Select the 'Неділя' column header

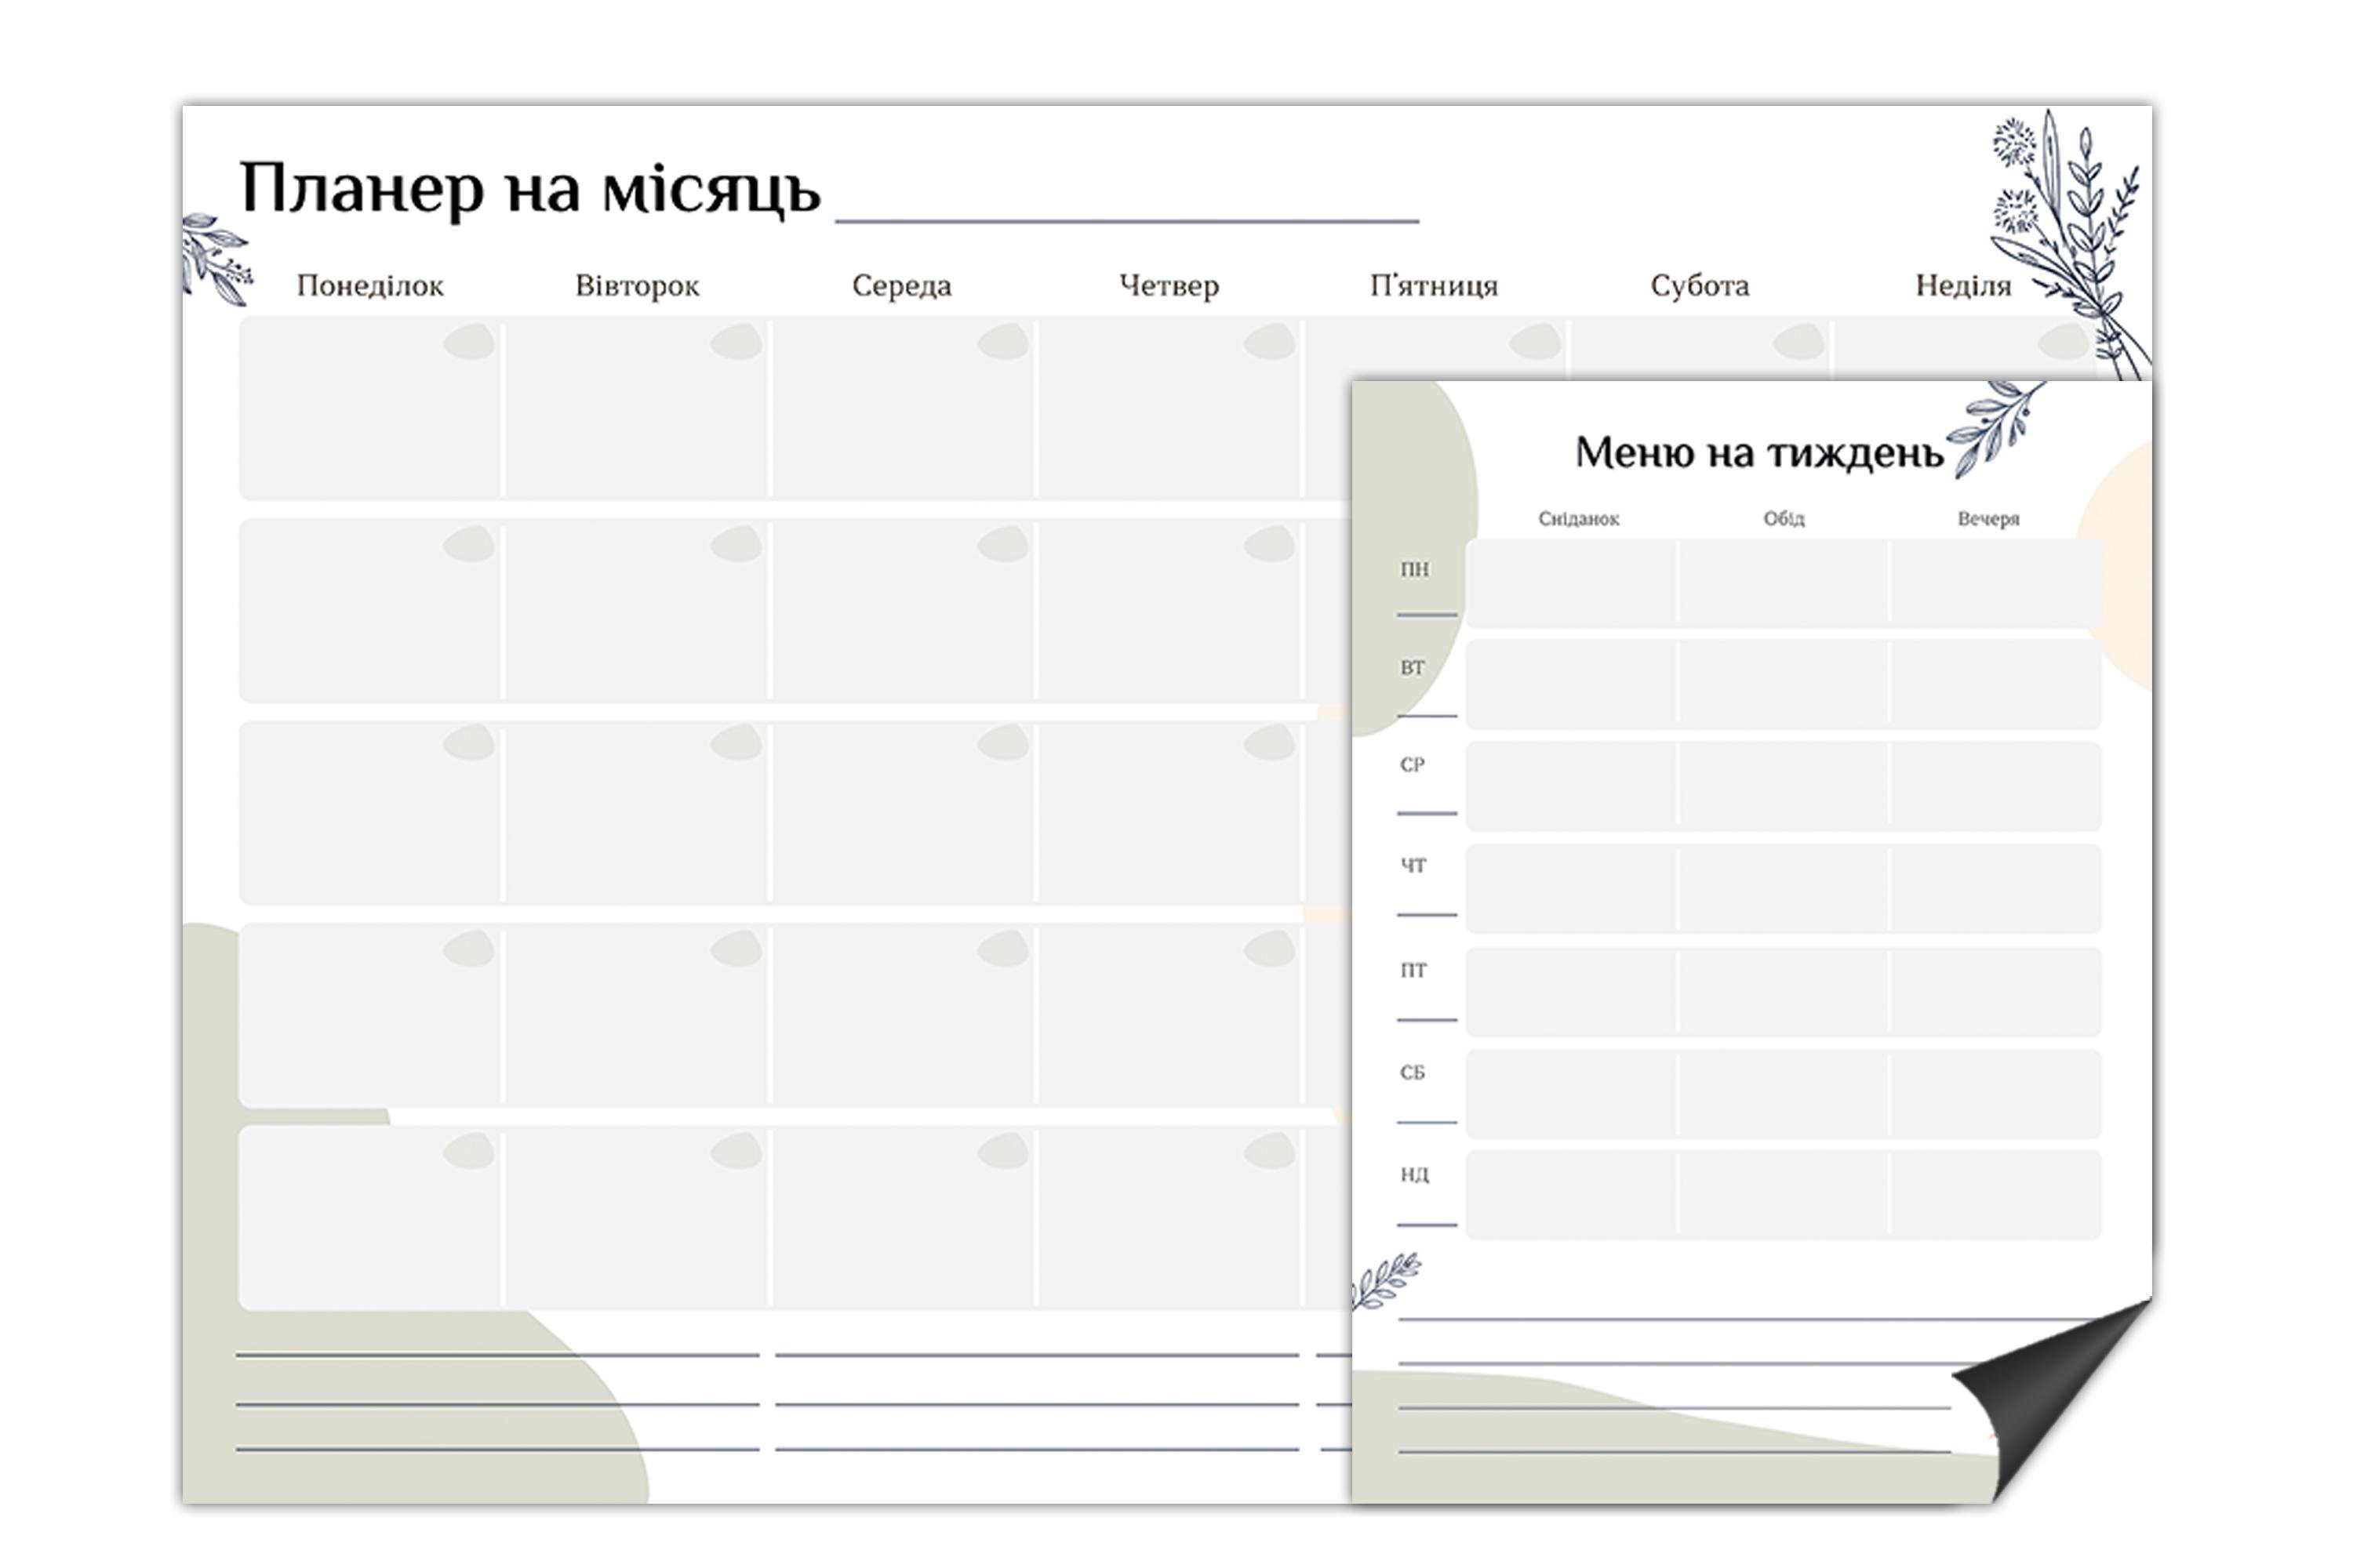(1964, 286)
